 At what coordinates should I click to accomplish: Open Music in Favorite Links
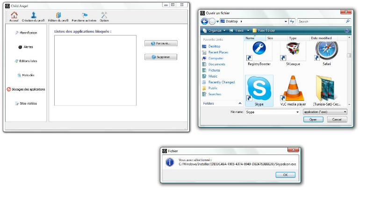pos(210,76)
